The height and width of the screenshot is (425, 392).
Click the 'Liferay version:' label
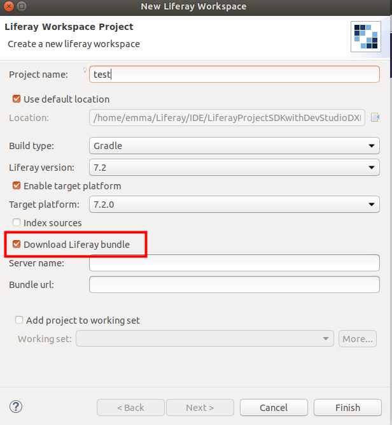[x=41, y=168]
